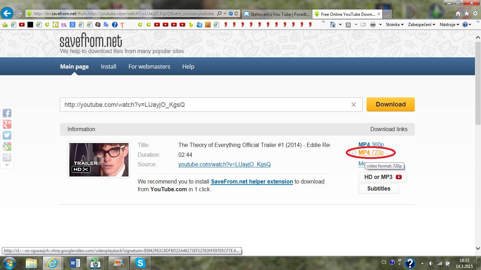Open the Help nav item
This screenshot has height=270, width=481.
pyautogui.click(x=188, y=66)
